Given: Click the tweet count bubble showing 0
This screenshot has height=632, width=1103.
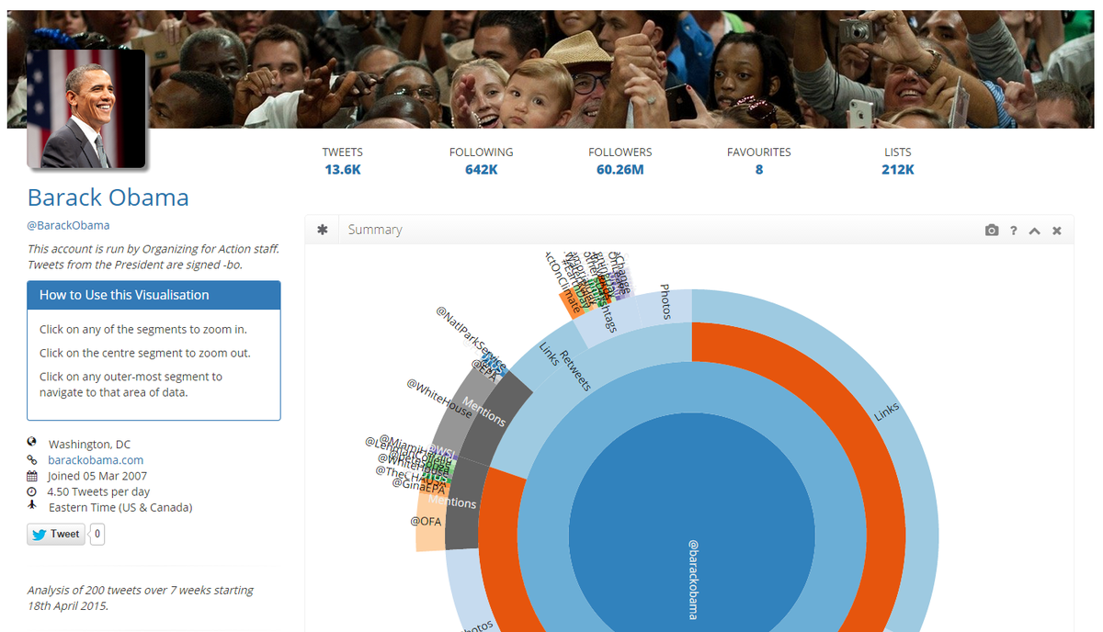Looking at the screenshot, I should [97, 534].
